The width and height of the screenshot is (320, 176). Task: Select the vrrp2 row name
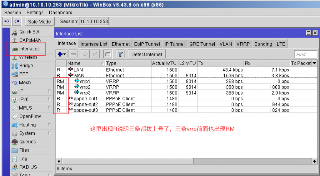(x=85, y=87)
